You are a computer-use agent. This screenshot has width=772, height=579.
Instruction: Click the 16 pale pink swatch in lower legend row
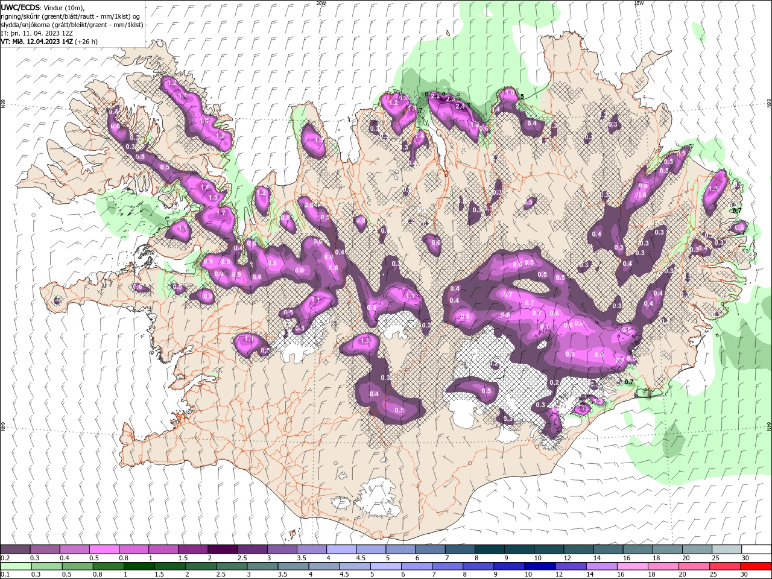tap(633, 566)
